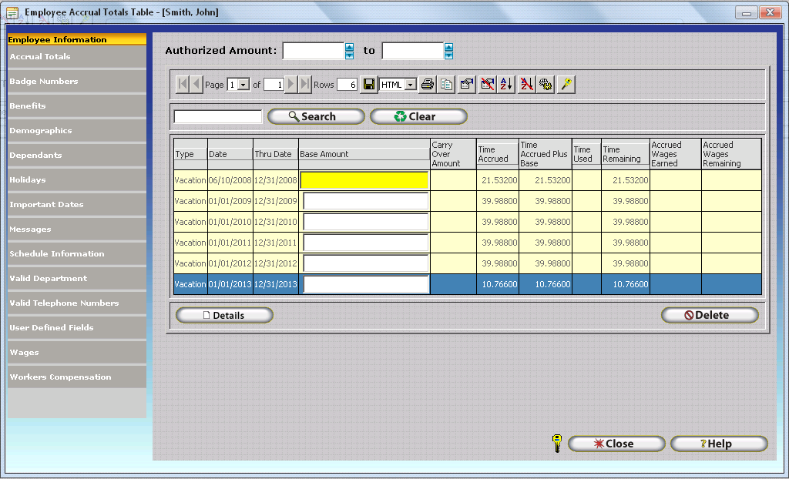The height and width of the screenshot is (479, 789).
Task: Click the second Authorized Amount spinner arrows
Action: pos(448,51)
